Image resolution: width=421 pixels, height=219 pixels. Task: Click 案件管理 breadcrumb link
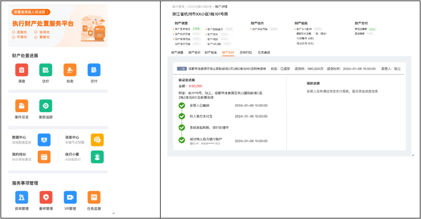[179, 6]
